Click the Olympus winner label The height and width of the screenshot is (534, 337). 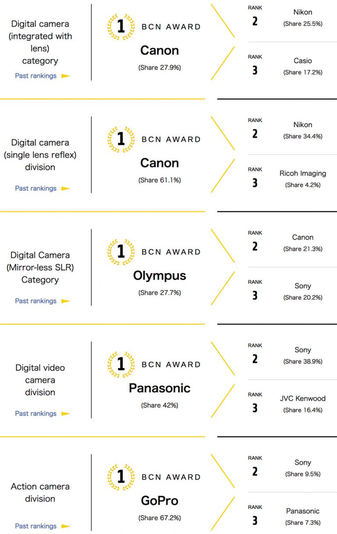click(x=160, y=276)
